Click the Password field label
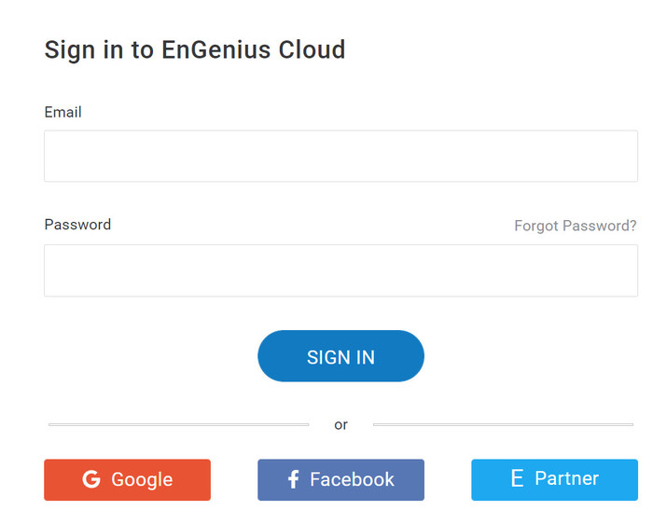 point(77,225)
